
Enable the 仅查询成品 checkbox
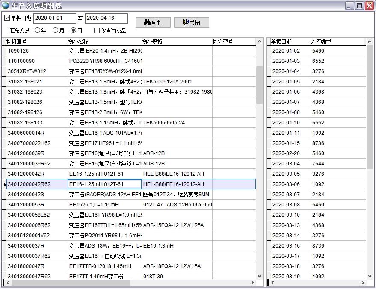pyautogui.click(x=97, y=31)
